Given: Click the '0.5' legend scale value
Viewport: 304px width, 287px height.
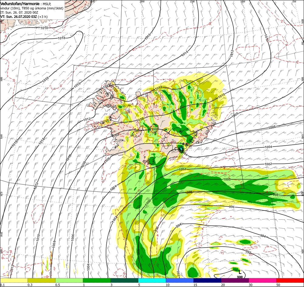Looking at the screenshot, I should click(58, 285).
